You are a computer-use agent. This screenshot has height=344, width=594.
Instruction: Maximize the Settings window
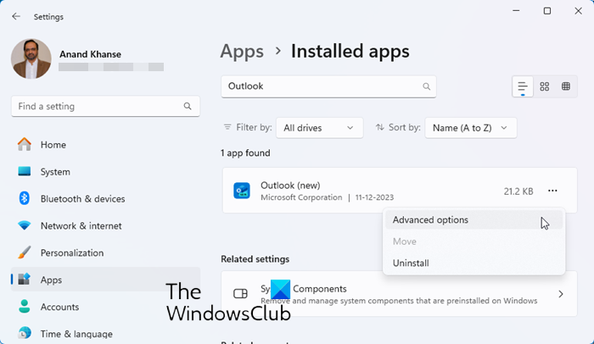pos(547,11)
